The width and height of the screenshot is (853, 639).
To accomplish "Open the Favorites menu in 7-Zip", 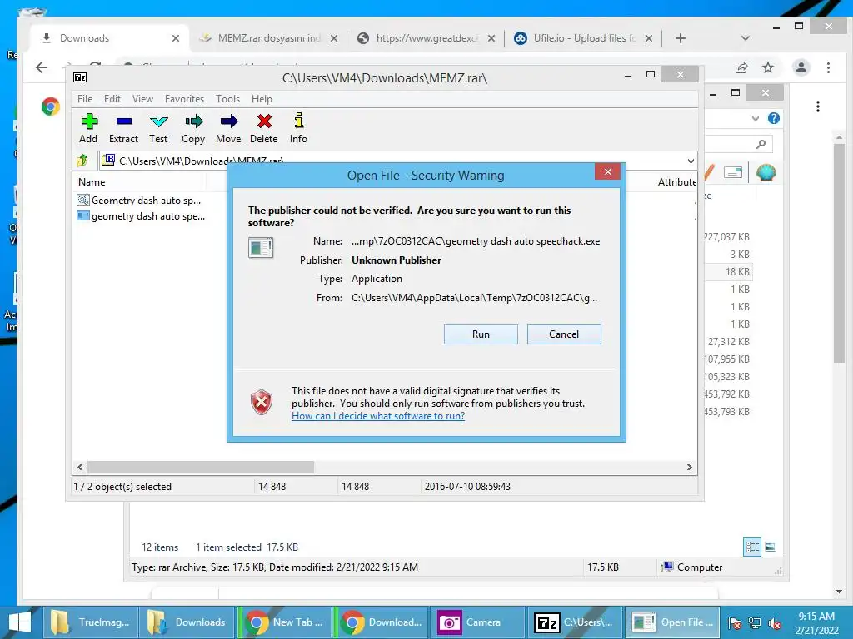I will (184, 99).
